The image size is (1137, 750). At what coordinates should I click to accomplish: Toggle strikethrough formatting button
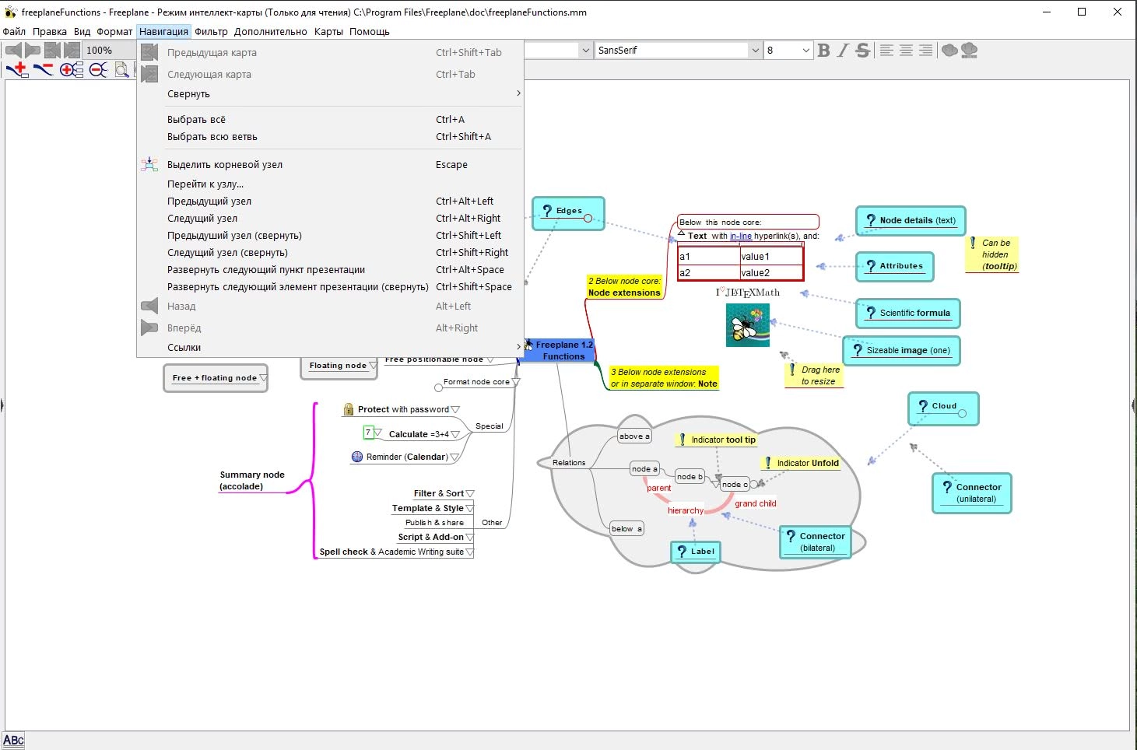[x=862, y=51]
